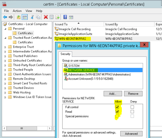This screenshot has height=138, width=162.
Task: Click the Back arrow toolbar icon
Action: [x=5, y=17]
